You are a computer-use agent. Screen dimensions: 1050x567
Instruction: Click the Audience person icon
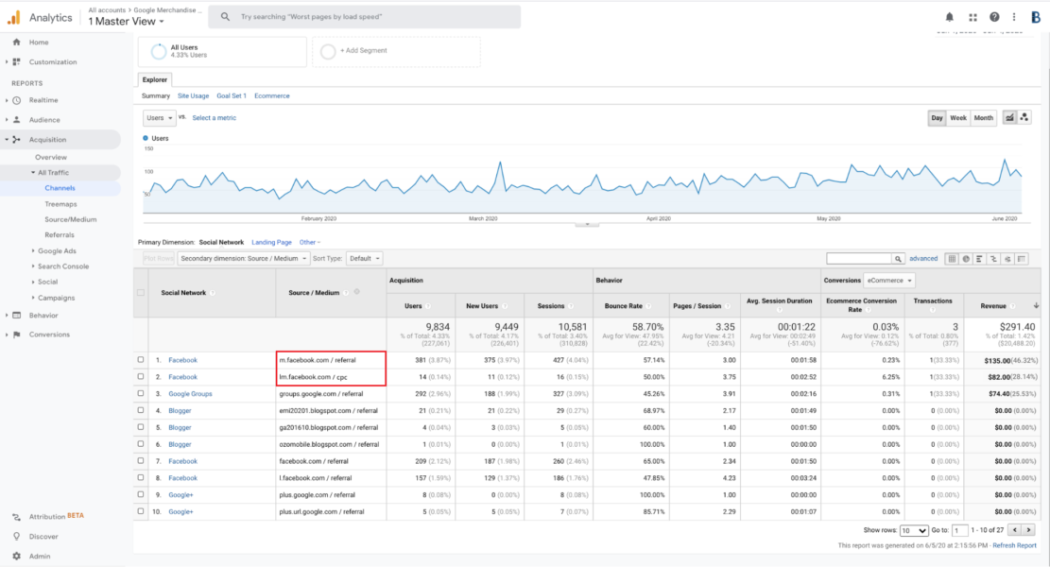tap(17, 120)
